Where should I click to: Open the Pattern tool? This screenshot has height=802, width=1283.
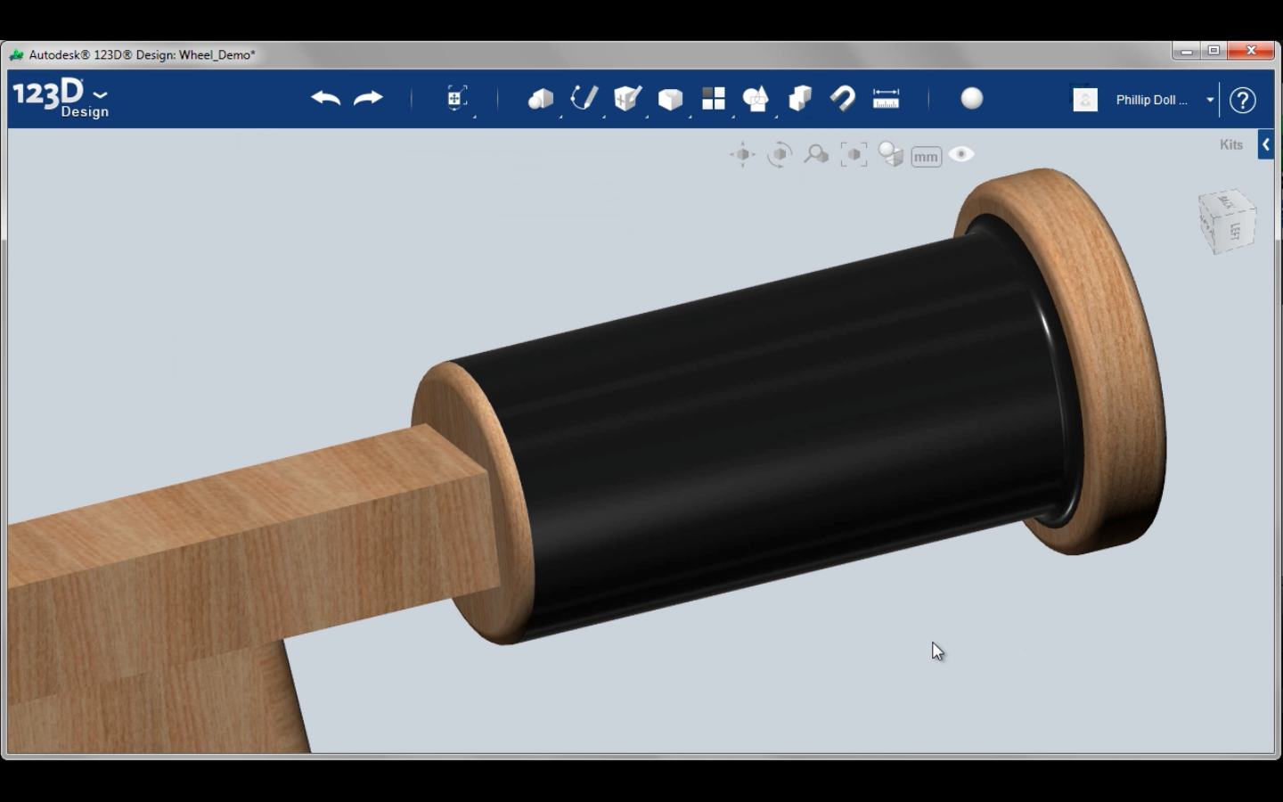coord(714,98)
